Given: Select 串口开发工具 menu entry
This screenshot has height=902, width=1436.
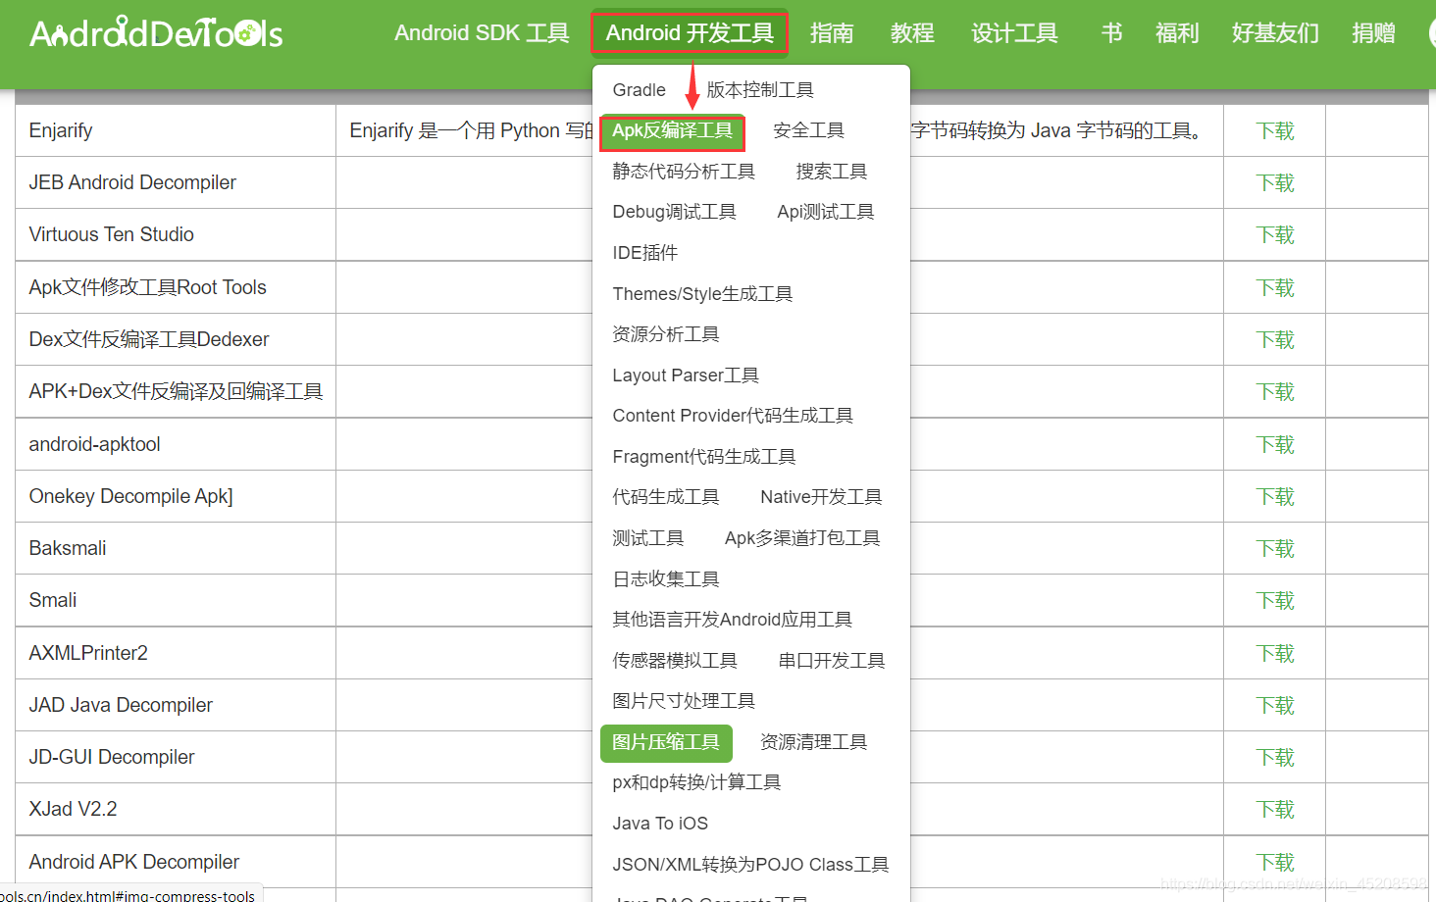Looking at the screenshot, I should coord(832,661).
